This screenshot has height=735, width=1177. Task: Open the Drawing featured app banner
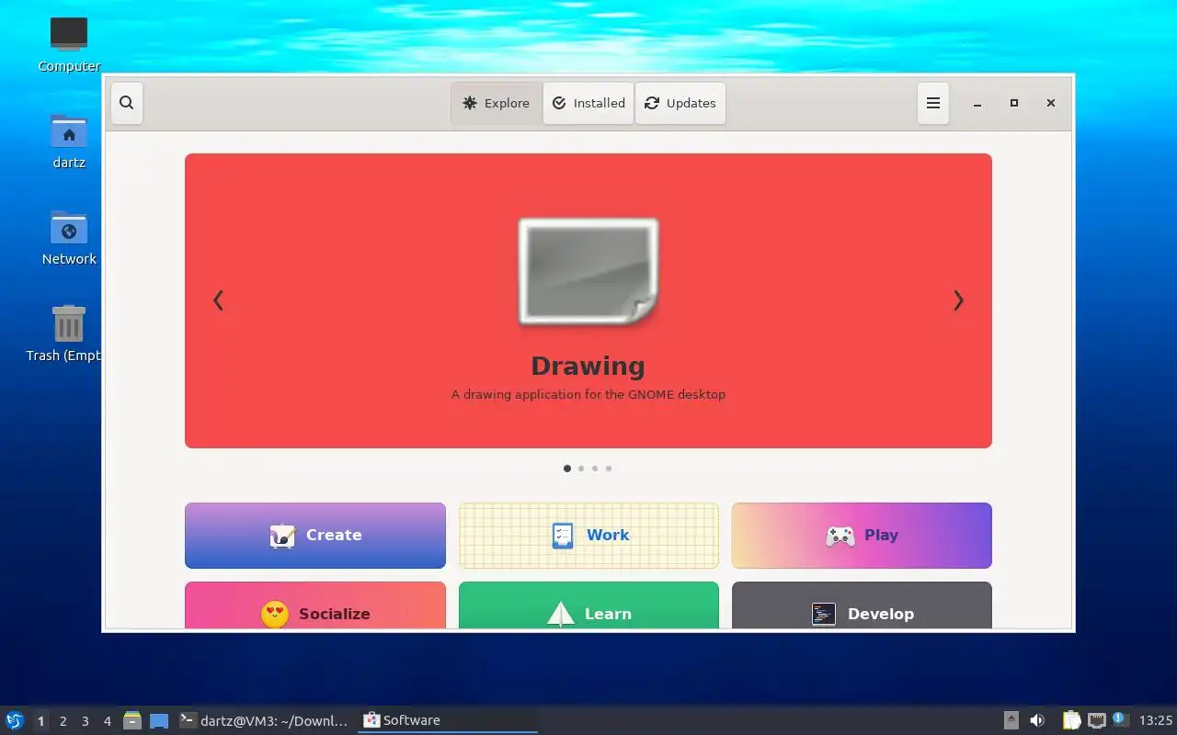588,300
